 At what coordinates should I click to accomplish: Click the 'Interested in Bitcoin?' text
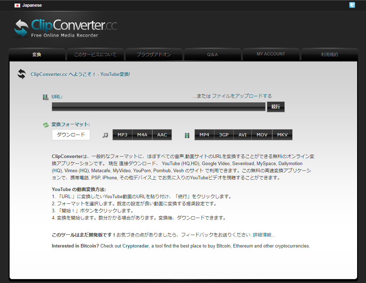(75, 246)
